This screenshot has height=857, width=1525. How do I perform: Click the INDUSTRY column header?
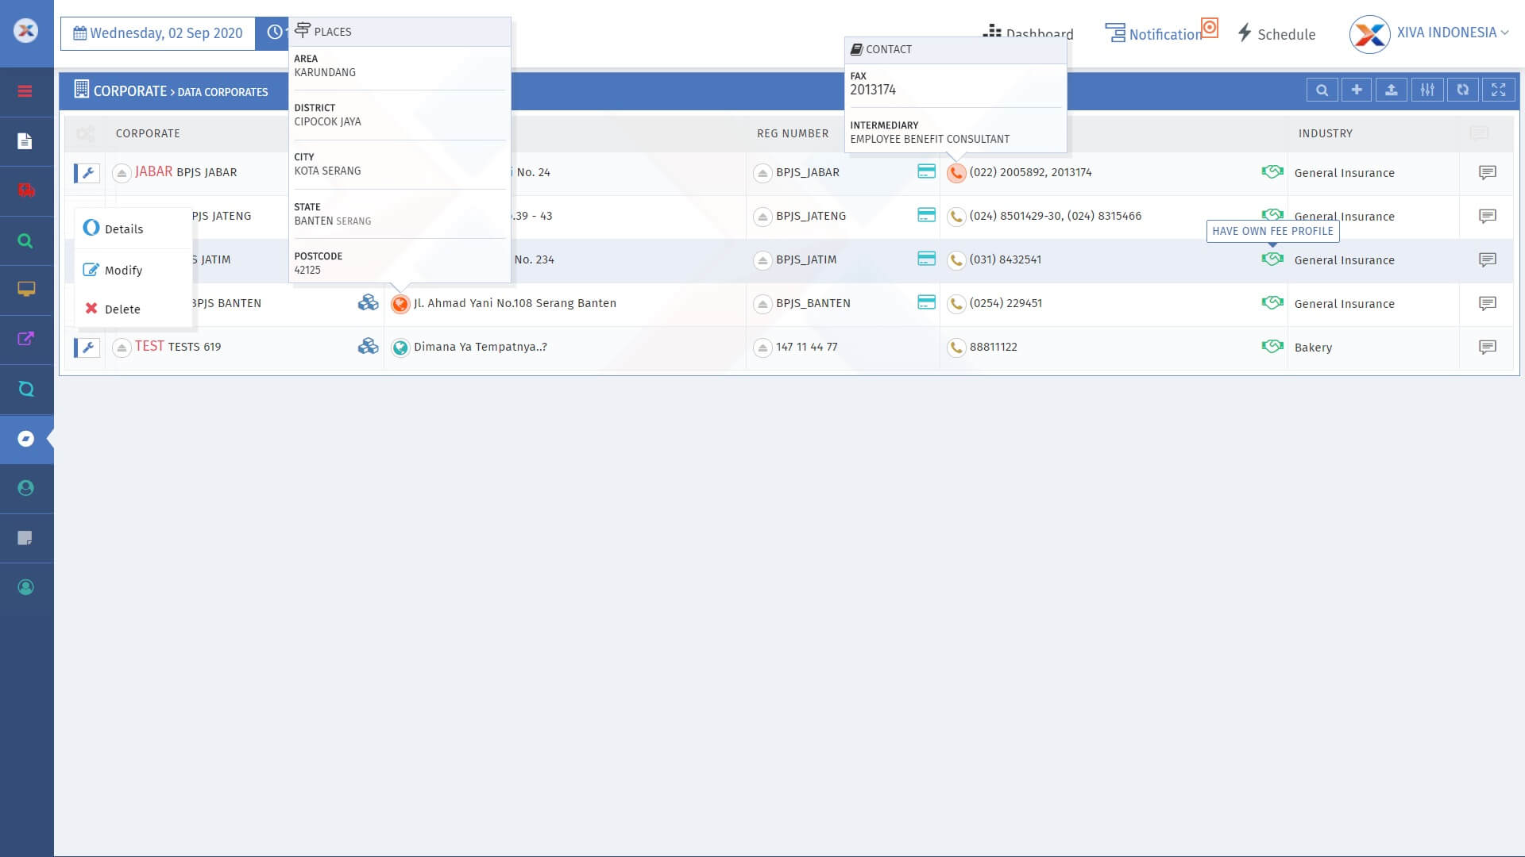pos(1325,133)
